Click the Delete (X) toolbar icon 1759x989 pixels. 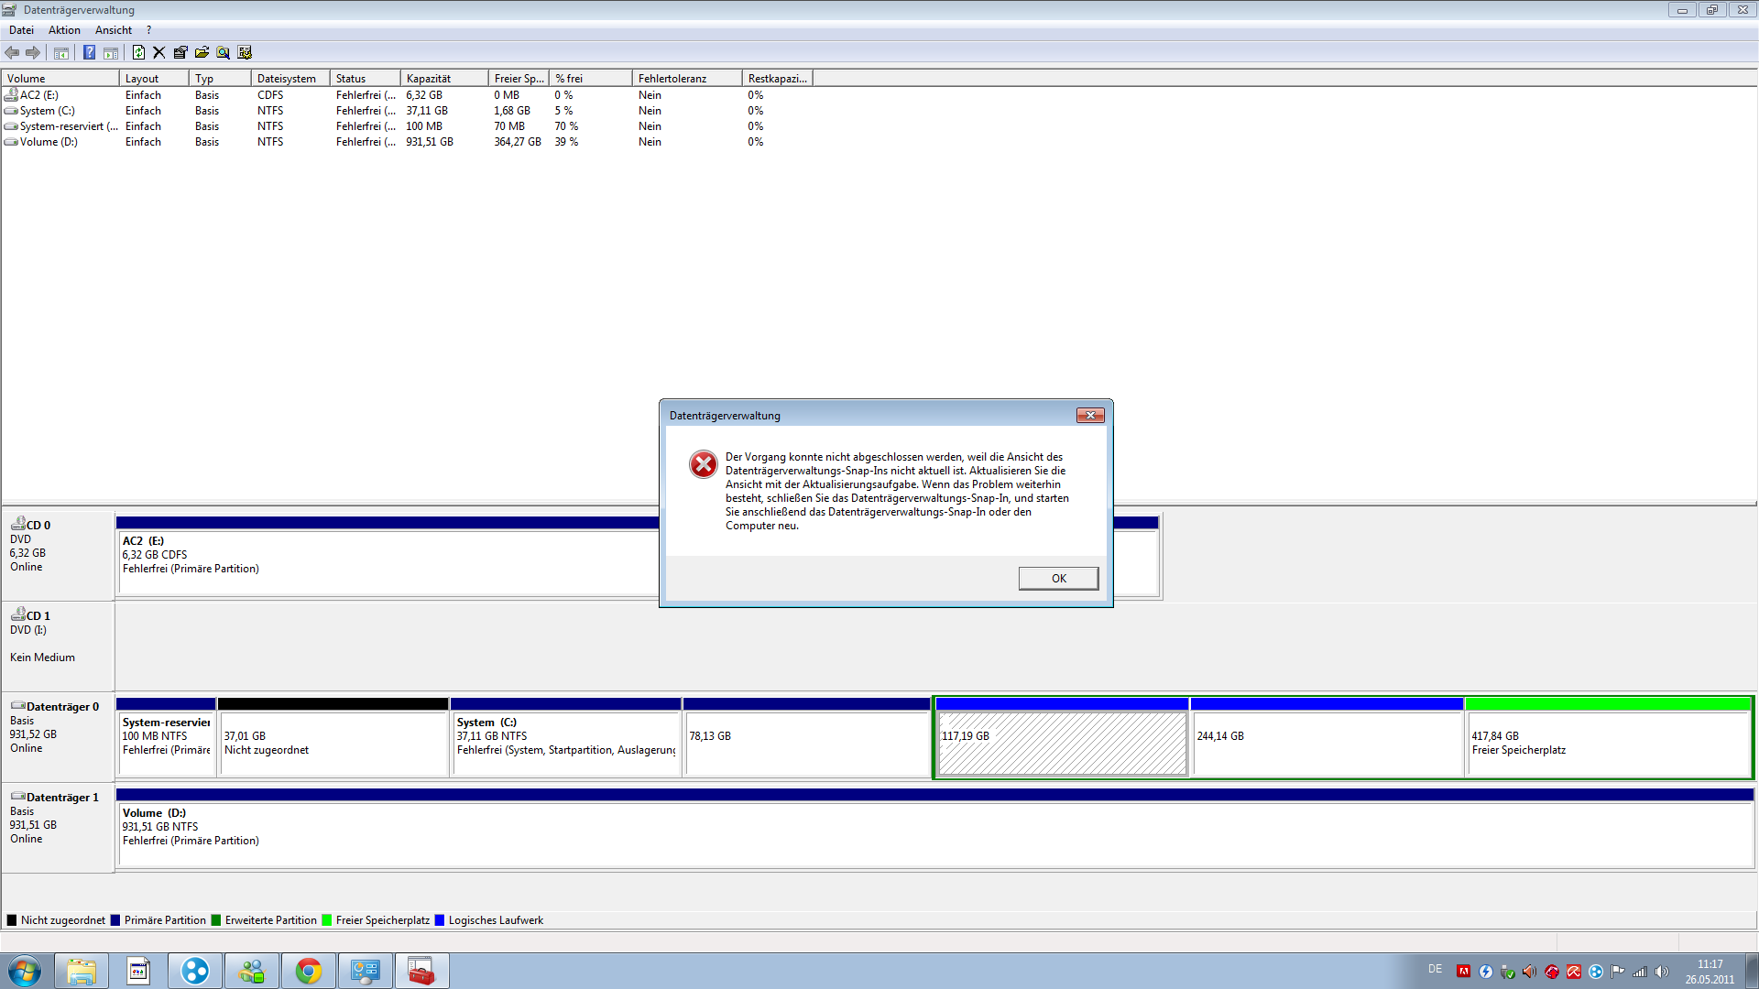(x=159, y=53)
